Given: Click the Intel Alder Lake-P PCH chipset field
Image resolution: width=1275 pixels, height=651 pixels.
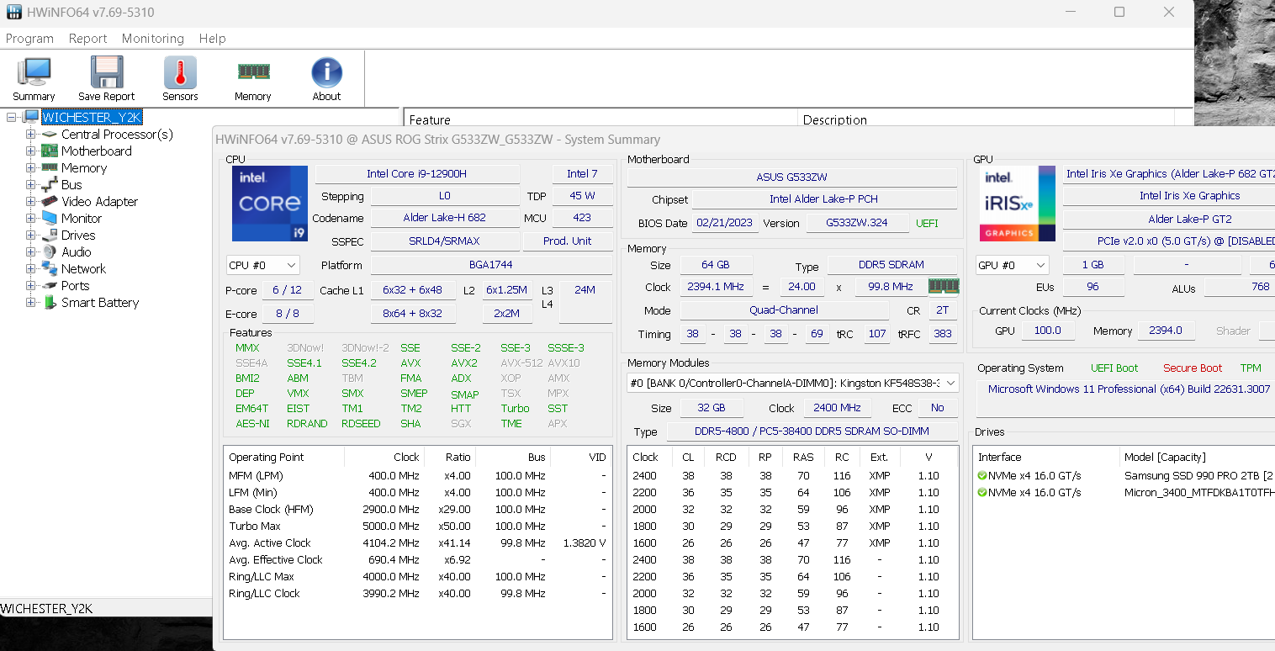Looking at the screenshot, I should coord(823,199).
